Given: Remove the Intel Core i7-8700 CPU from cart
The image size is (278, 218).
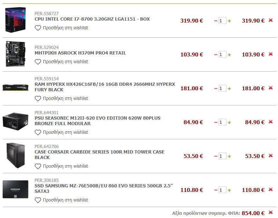Looking at the screenshot, I should click(271, 20).
